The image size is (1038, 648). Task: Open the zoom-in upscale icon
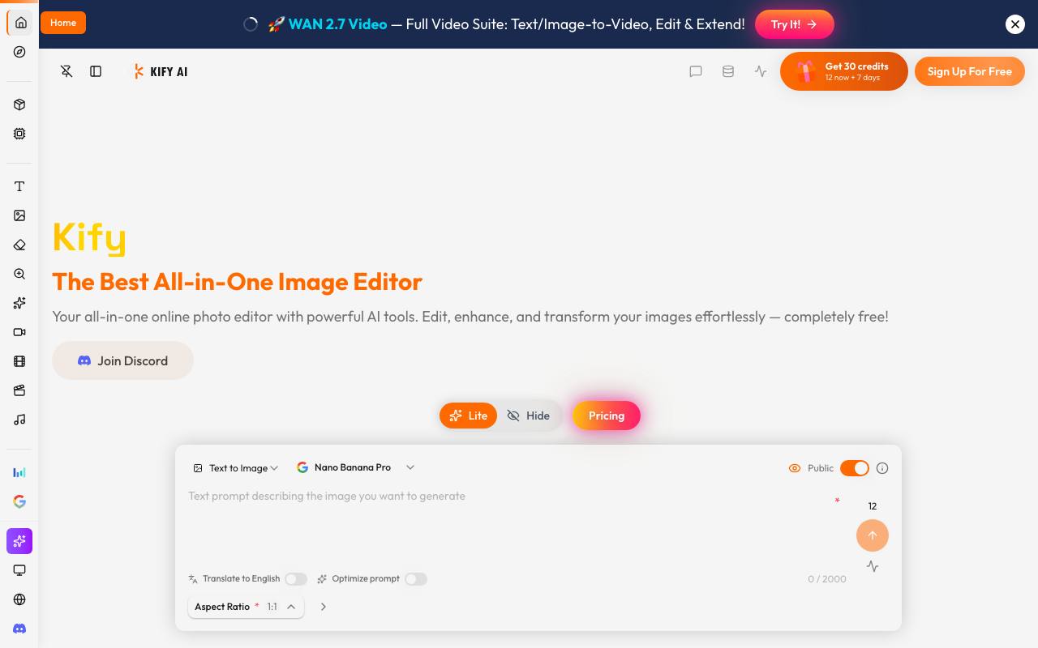pos(19,274)
